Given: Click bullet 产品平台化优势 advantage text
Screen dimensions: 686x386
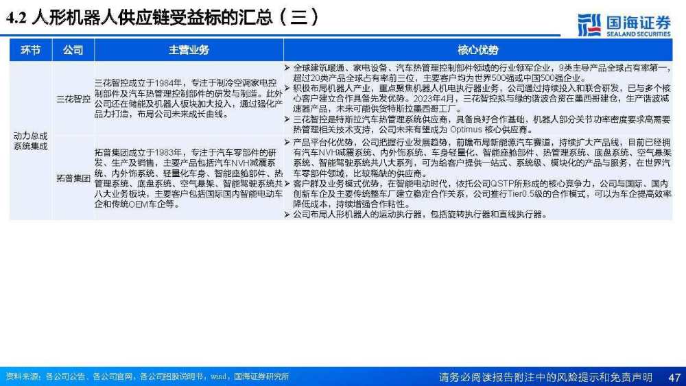Looking at the screenshot, I should pos(482,158).
